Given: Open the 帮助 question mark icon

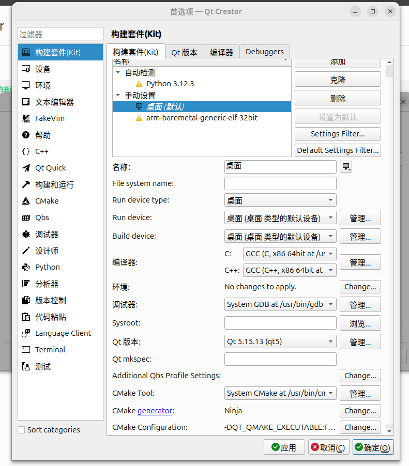Looking at the screenshot, I should pyautogui.click(x=26, y=135).
